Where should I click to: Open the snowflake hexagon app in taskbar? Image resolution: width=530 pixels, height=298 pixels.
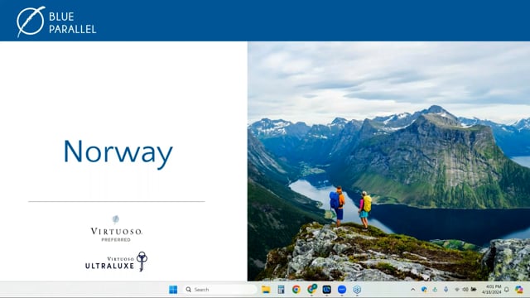tap(357, 290)
